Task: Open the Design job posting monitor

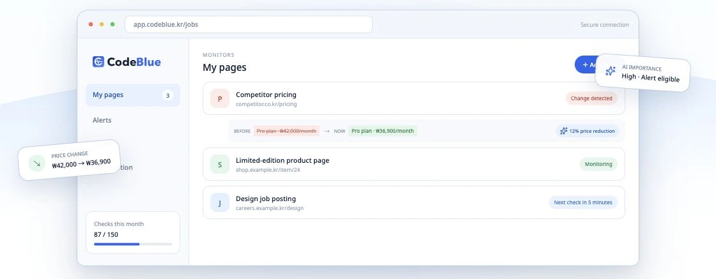Action: coord(414,202)
